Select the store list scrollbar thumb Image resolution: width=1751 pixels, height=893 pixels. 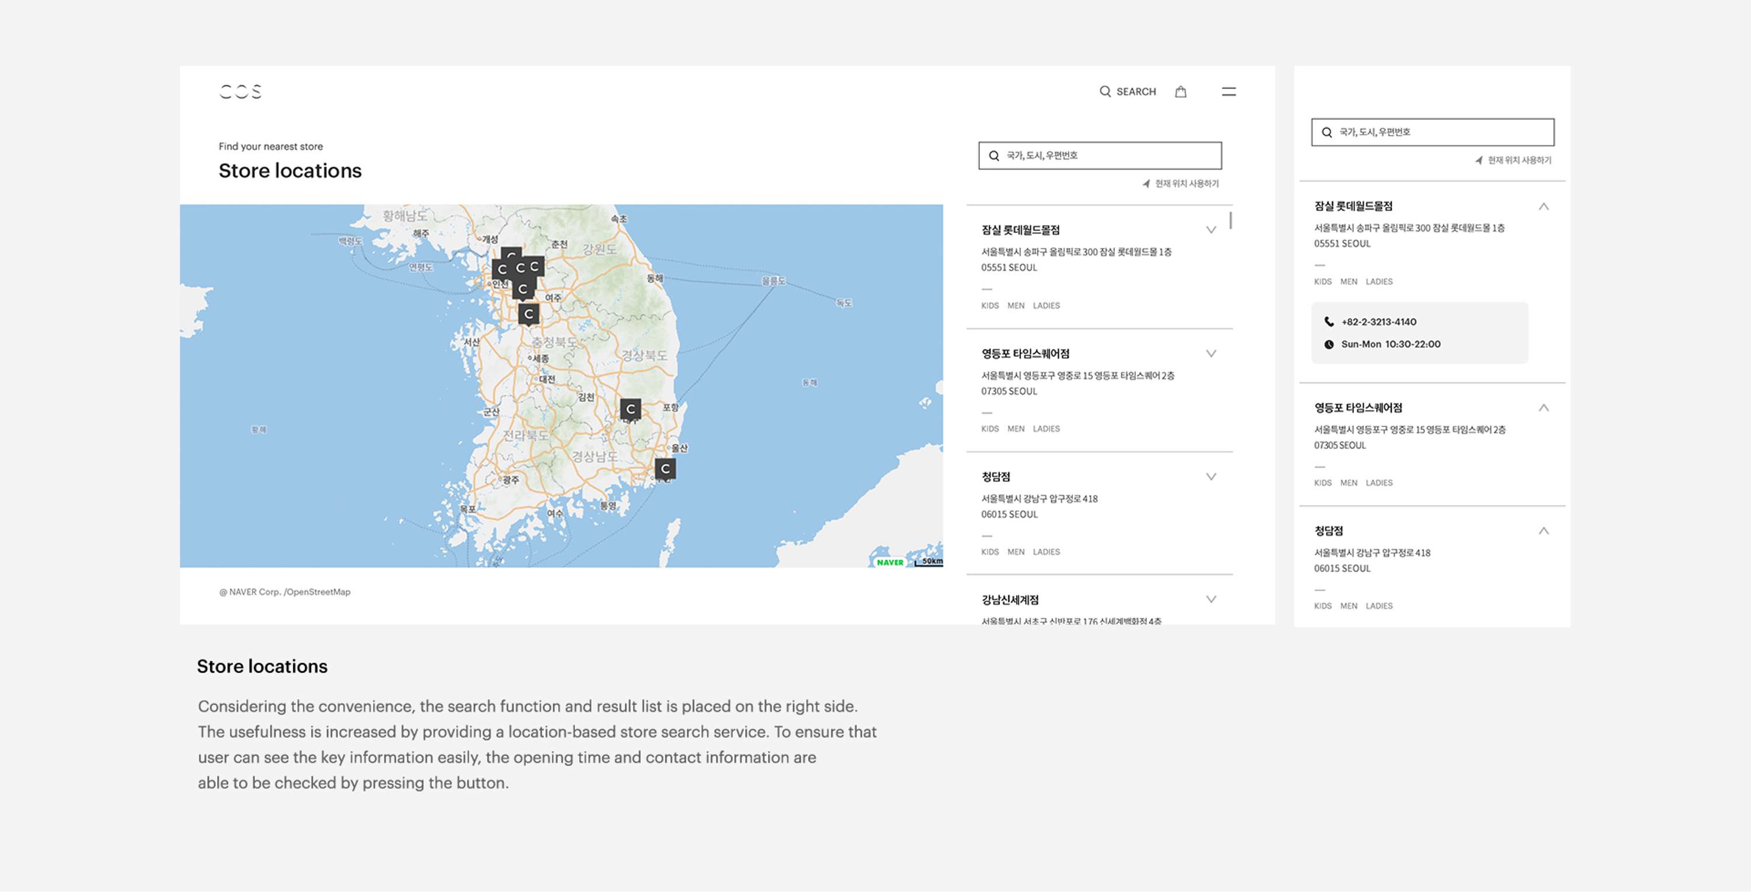click(x=1230, y=220)
